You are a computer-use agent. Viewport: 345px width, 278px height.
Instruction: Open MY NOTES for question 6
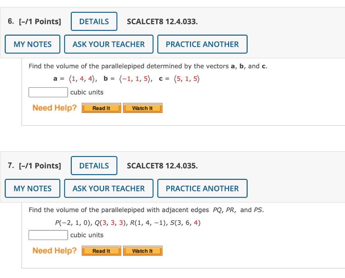32,44
